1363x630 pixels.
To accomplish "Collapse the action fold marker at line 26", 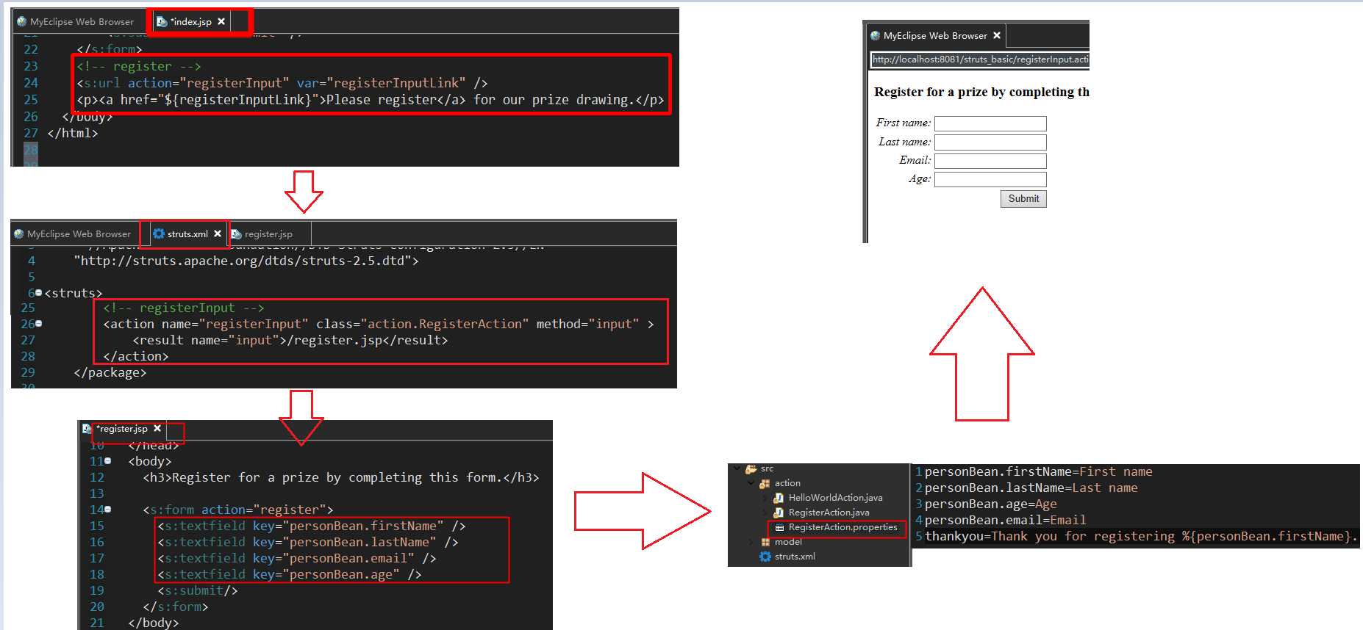I will click(x=39, y=323).
